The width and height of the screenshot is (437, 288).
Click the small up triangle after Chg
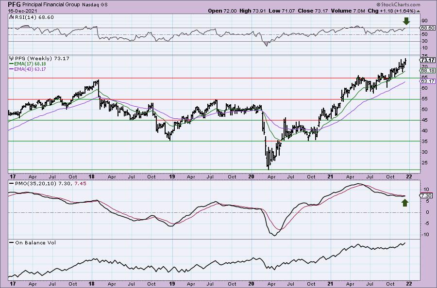tap(418, 11)
